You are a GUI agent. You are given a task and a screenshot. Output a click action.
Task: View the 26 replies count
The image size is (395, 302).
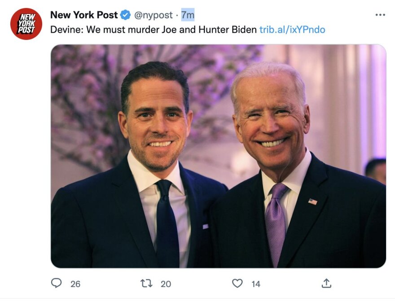coord(75,284)
